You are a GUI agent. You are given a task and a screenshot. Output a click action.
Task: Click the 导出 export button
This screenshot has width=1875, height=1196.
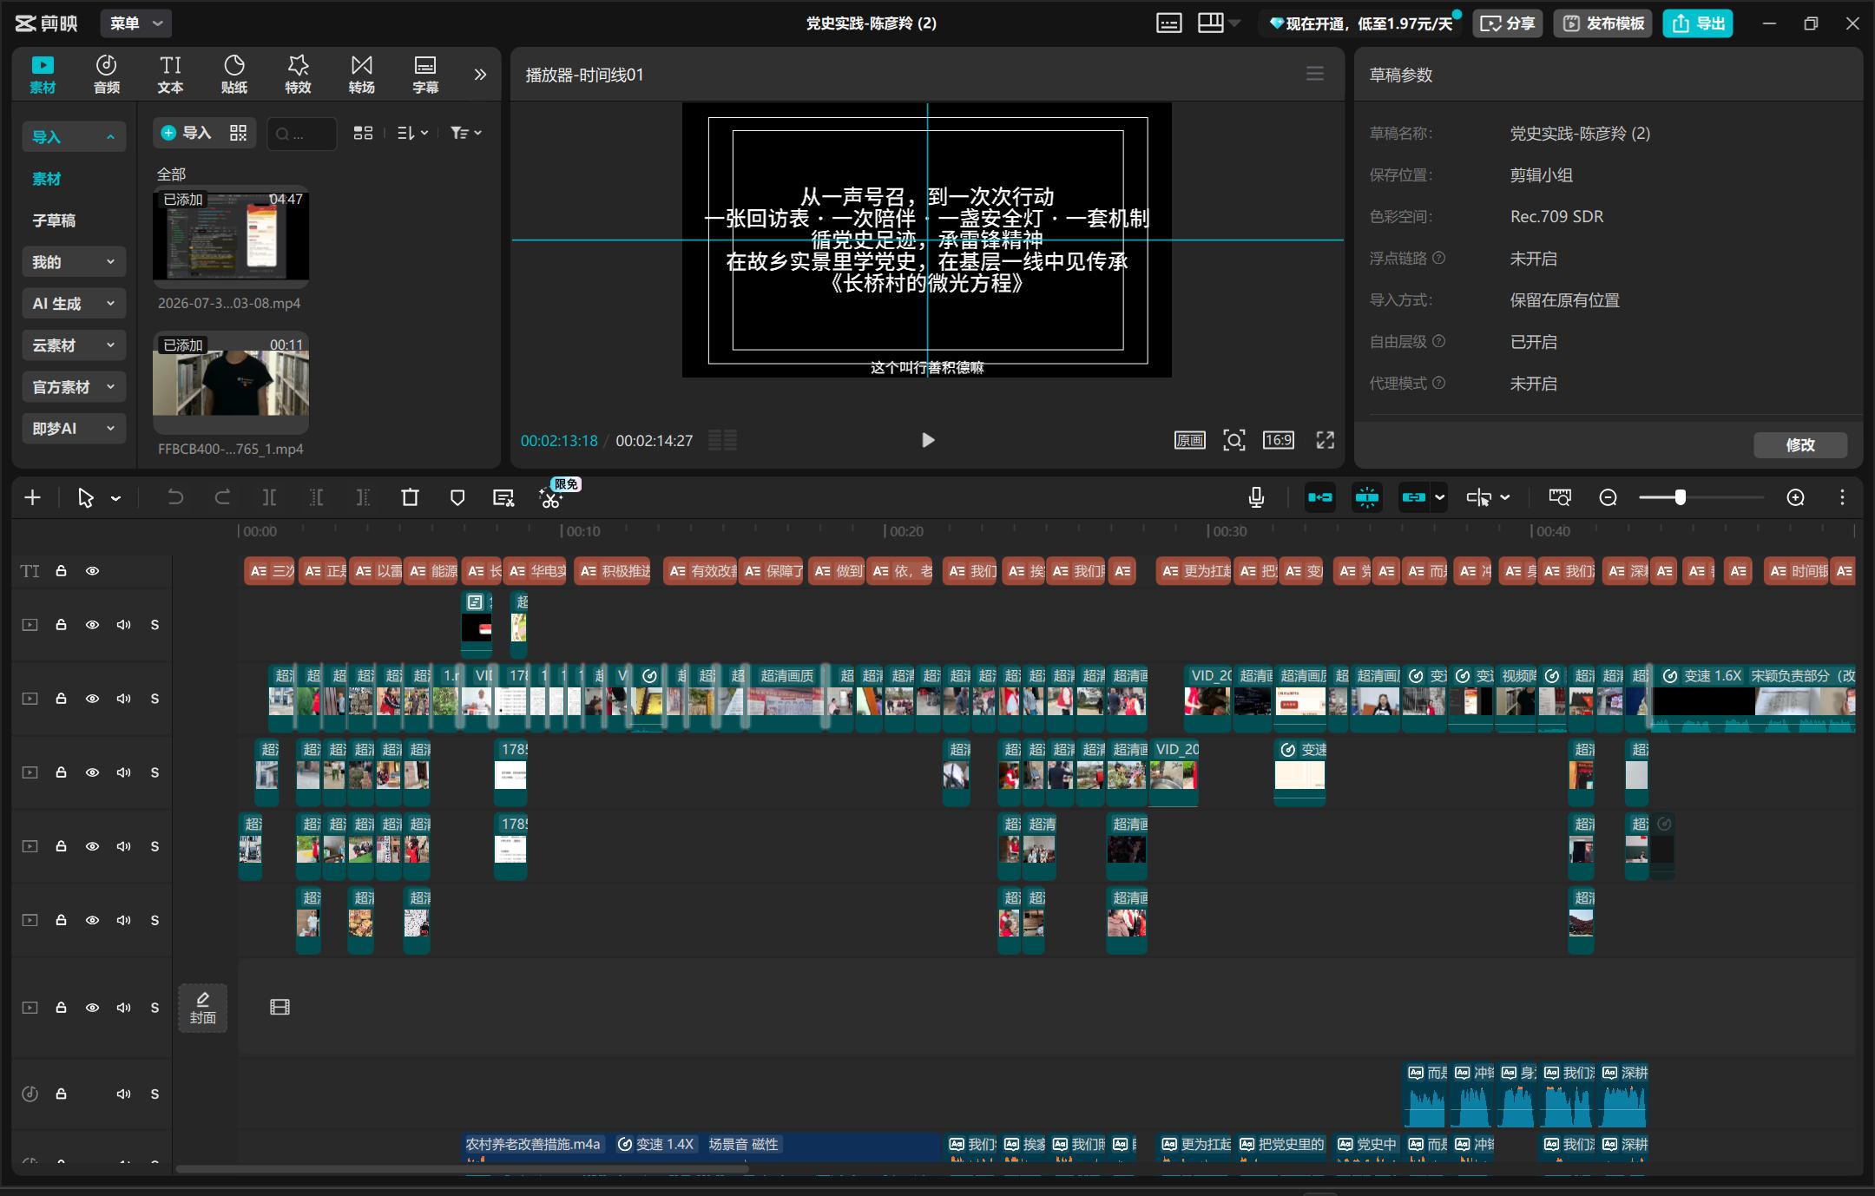point(1698,23)
